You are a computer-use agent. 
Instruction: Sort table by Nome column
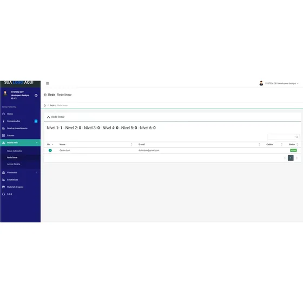point(96,144)
